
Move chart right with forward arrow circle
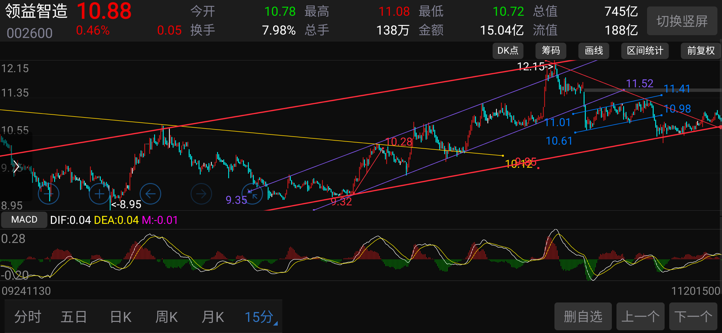[201, 194]
